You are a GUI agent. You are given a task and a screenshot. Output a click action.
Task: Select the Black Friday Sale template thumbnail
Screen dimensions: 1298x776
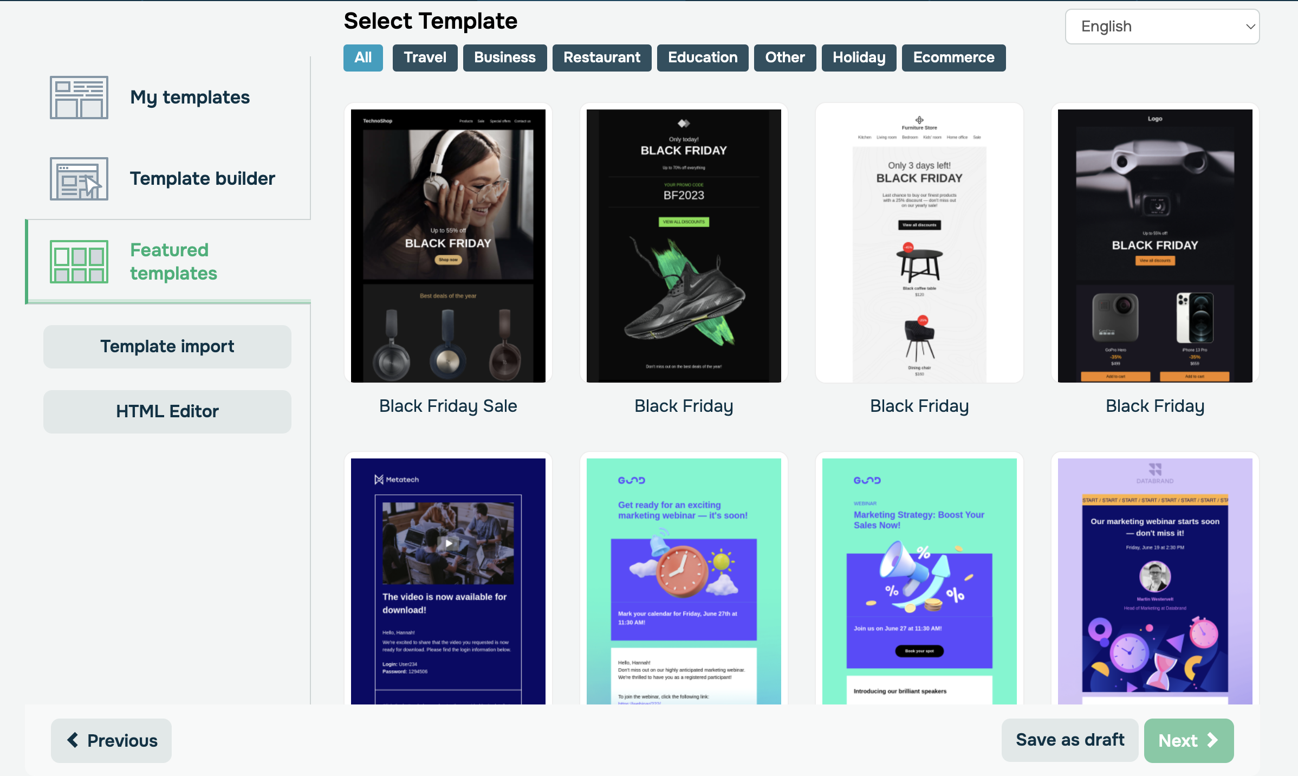(448, 245)
